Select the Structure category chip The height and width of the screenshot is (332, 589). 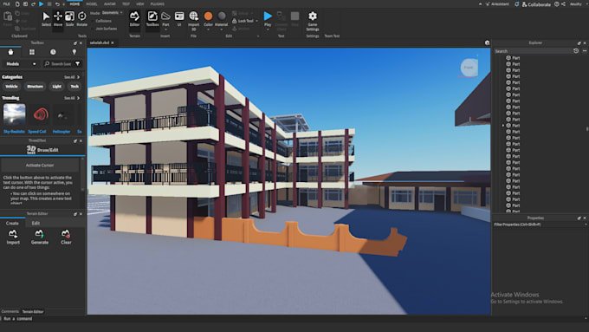point(35,87)
